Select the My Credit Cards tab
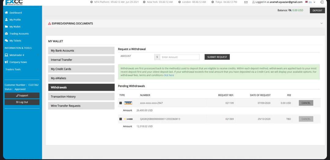 point(81,69)
